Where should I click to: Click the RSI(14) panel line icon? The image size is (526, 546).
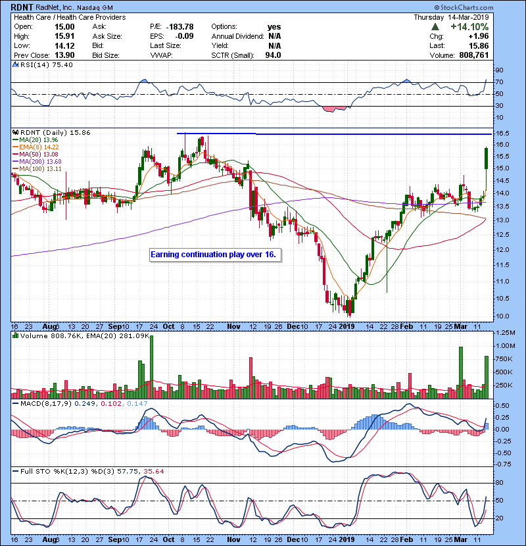15,64
